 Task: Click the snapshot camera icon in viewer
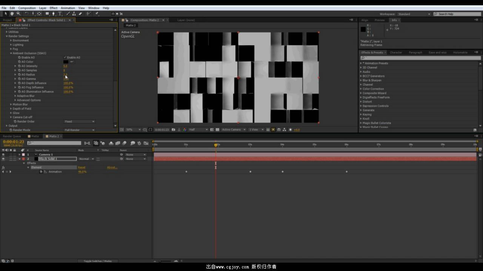174,129
